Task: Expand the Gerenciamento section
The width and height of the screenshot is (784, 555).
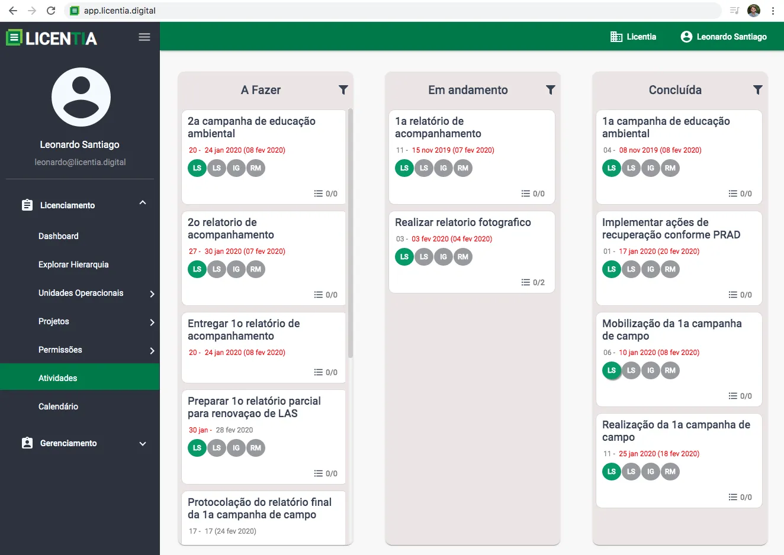Action: click(143, 444)
